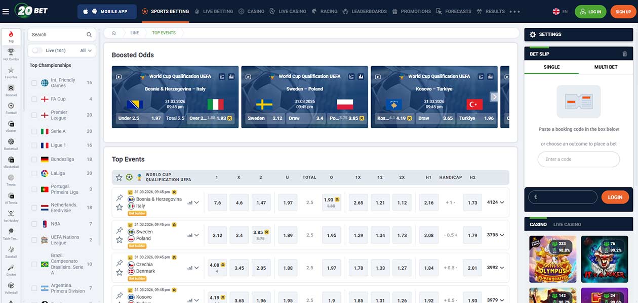The image size is (638, 303).
Task: Open the Promotions page
Action: pyautogui.click(x=415, y=11)
